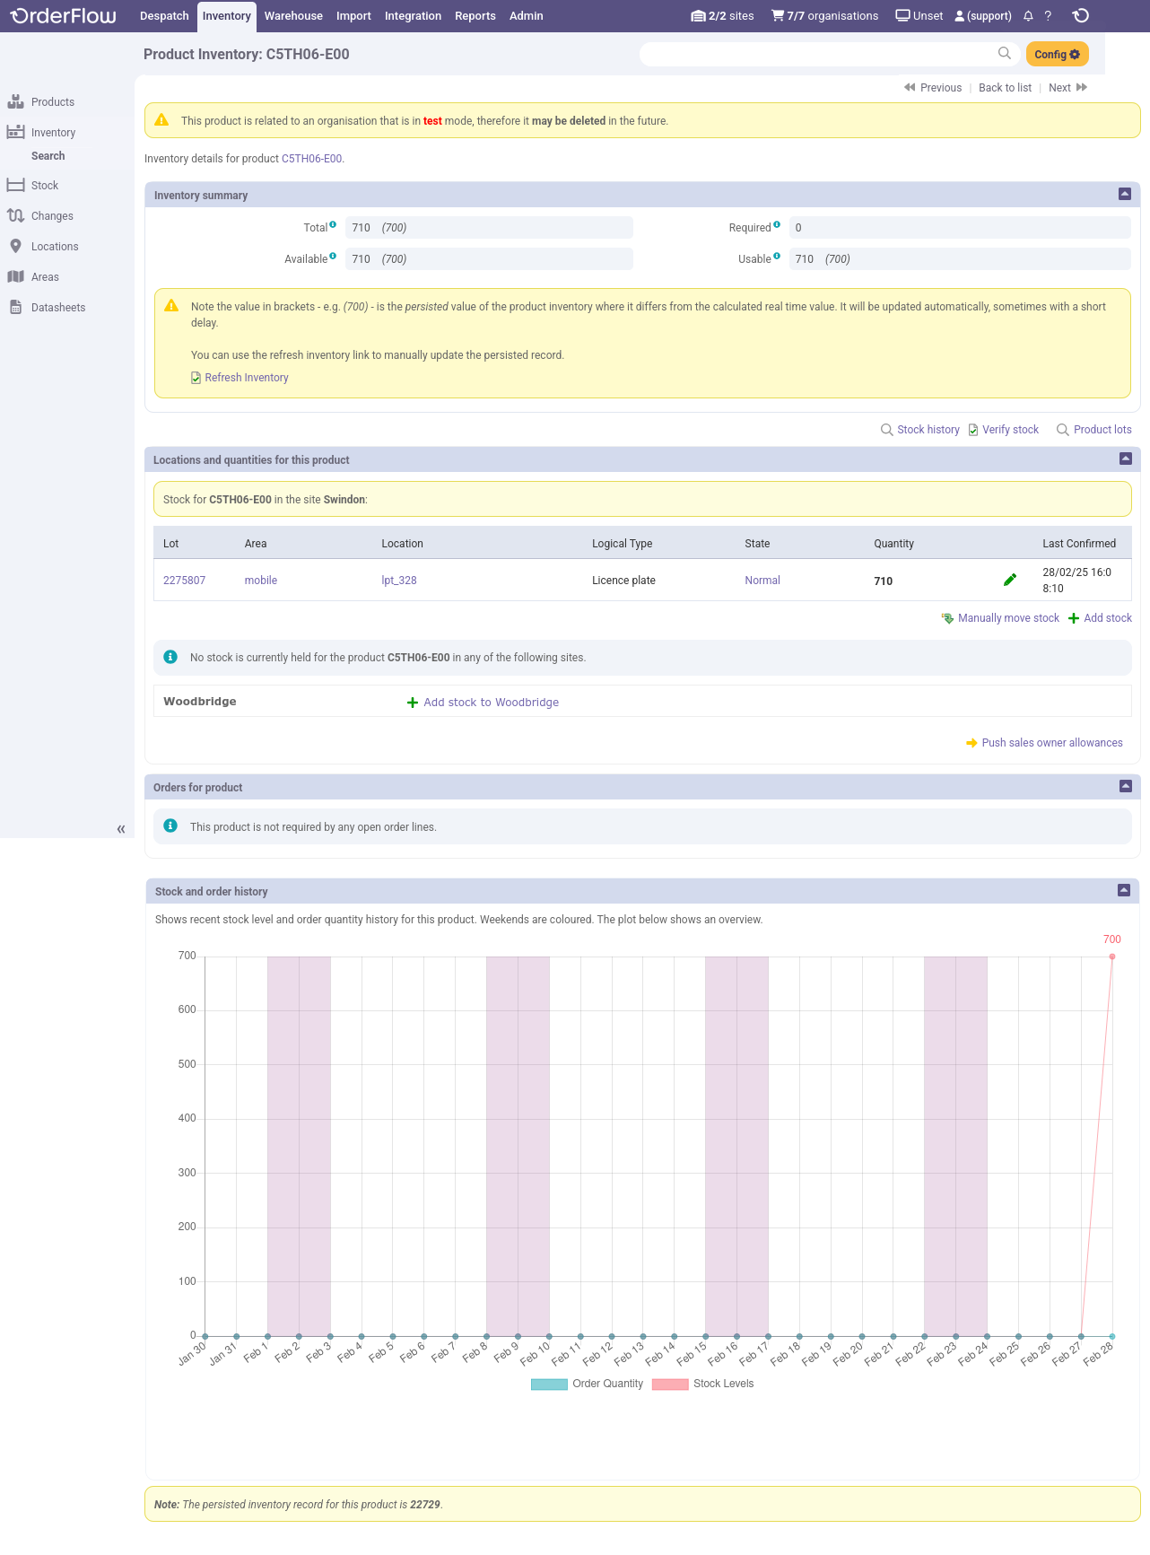
Task: Click the pencil edit icon for quantity 710
Action: point(1010,580)
